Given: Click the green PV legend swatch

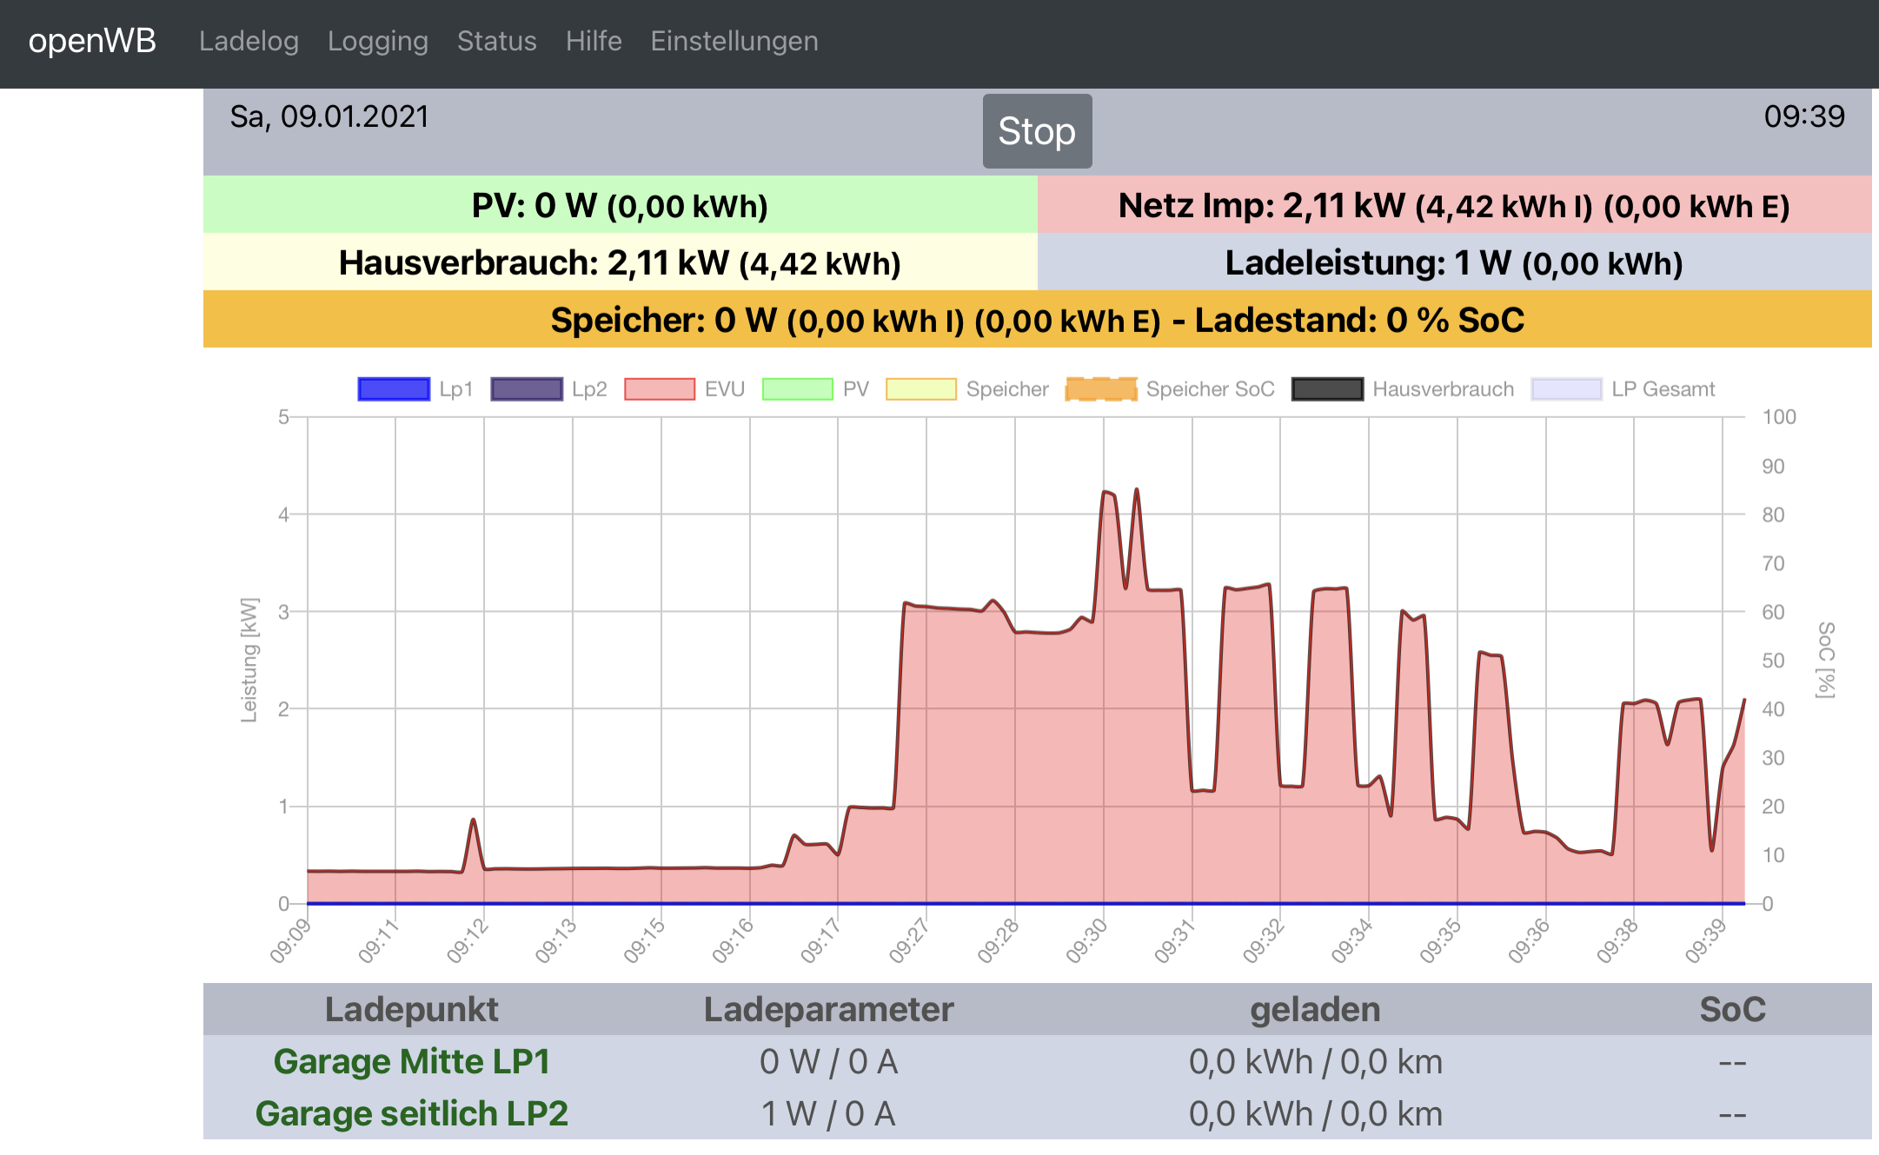Looking at the screenshot, I should click(x=798, y=389).
